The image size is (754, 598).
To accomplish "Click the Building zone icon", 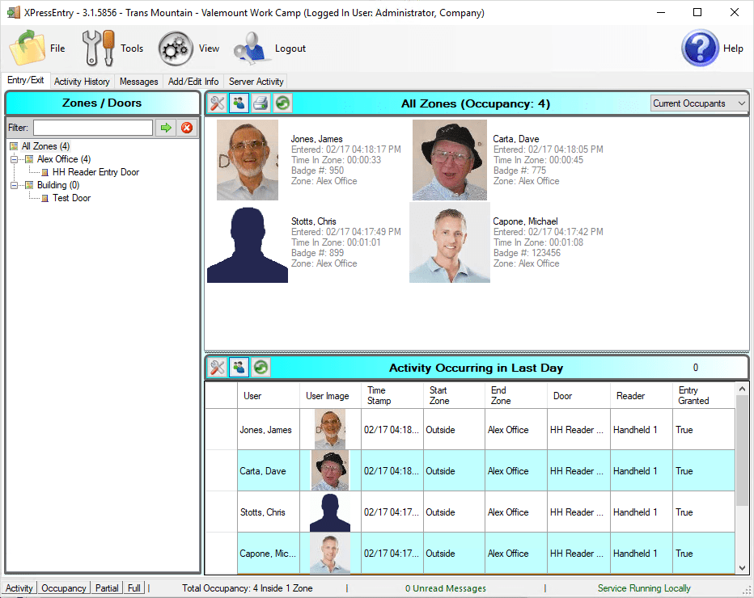I will click(x=29, y=185).
